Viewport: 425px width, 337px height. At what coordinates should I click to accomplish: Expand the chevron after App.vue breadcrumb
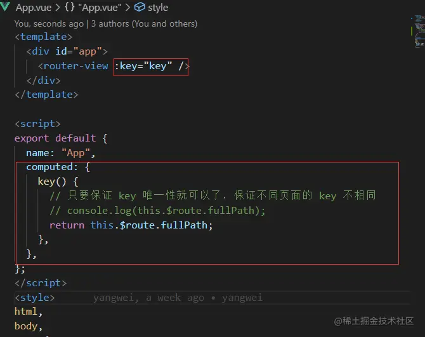click(58, 8)
